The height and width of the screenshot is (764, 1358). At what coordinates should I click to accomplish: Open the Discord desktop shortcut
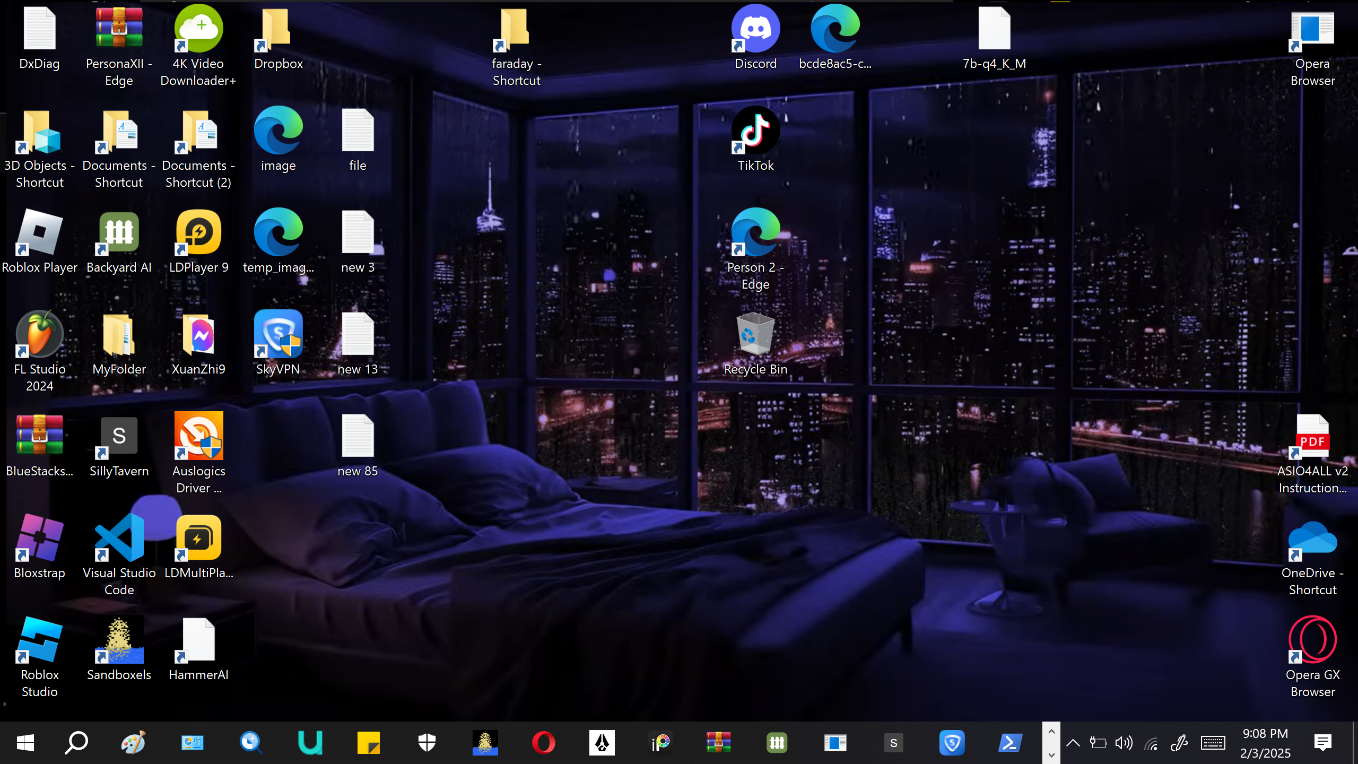755,29
